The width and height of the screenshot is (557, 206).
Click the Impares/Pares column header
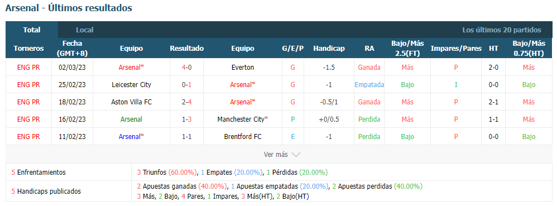tap(456, 49)
